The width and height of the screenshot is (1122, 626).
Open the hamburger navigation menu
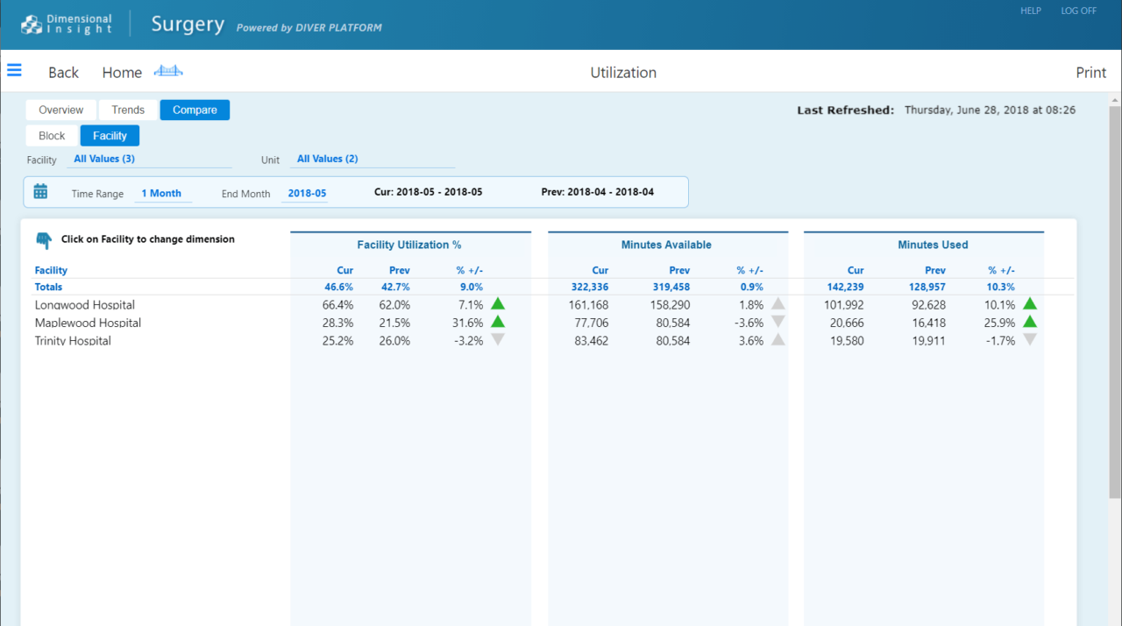[14, 70]
